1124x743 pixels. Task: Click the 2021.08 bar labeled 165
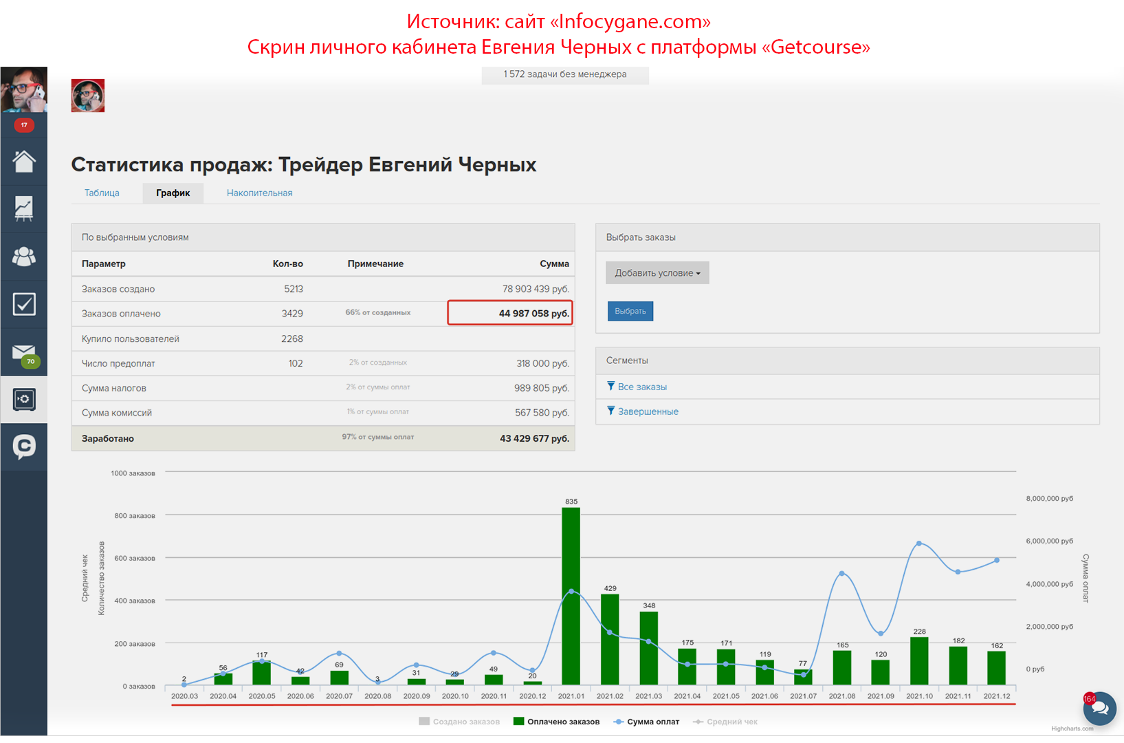coord(842,667)
